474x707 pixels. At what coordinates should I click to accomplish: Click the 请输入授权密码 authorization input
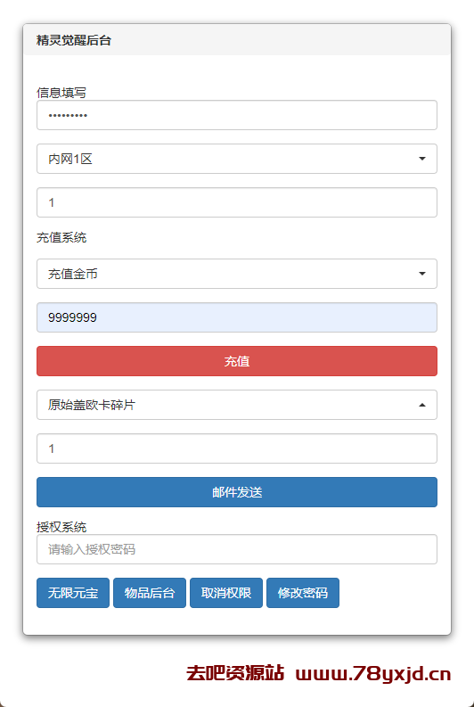[236, 549]
